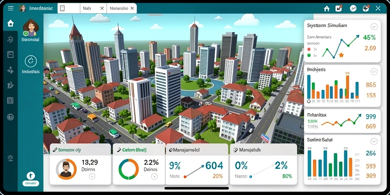
Task: Click the home icon in left sidebar
Action: pos(10,23)
